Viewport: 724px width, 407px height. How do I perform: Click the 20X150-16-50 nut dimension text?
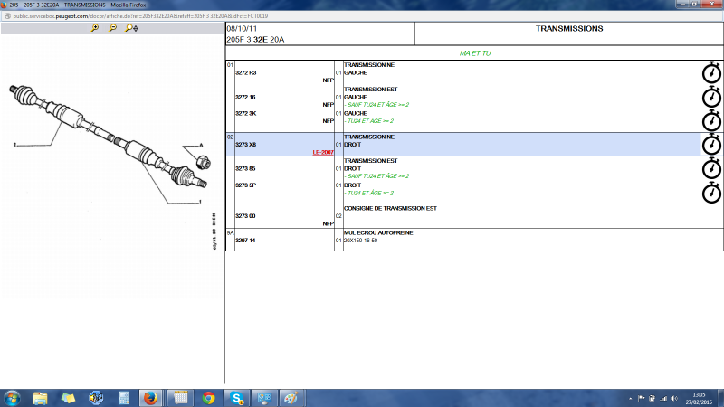360,241
